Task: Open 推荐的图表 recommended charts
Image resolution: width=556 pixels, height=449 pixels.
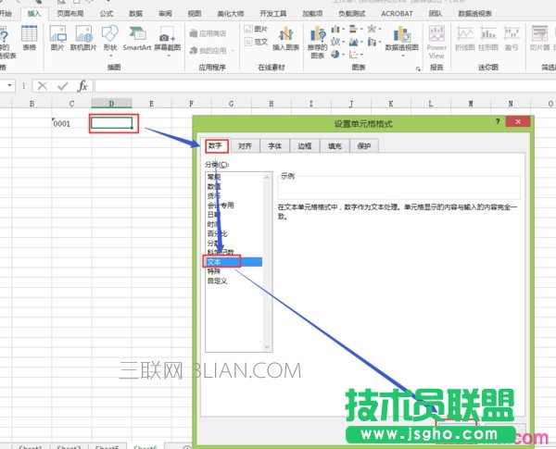Action: point(317,42)
